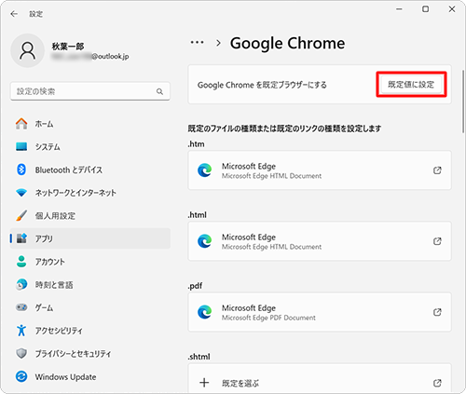Click Microsoft Edge PDF Document subtitle
Screen dimensions: 466x394
click(268, 318)
